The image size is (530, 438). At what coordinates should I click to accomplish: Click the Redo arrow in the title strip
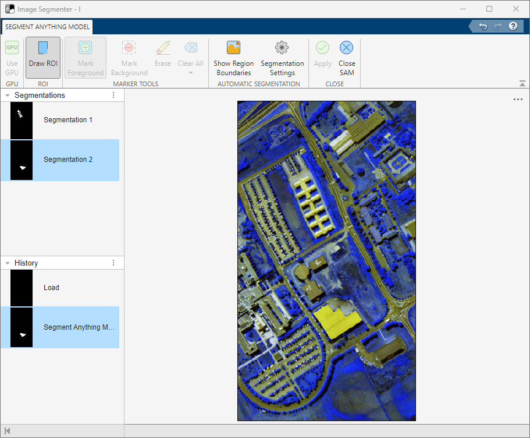click(x=497, y=27)
